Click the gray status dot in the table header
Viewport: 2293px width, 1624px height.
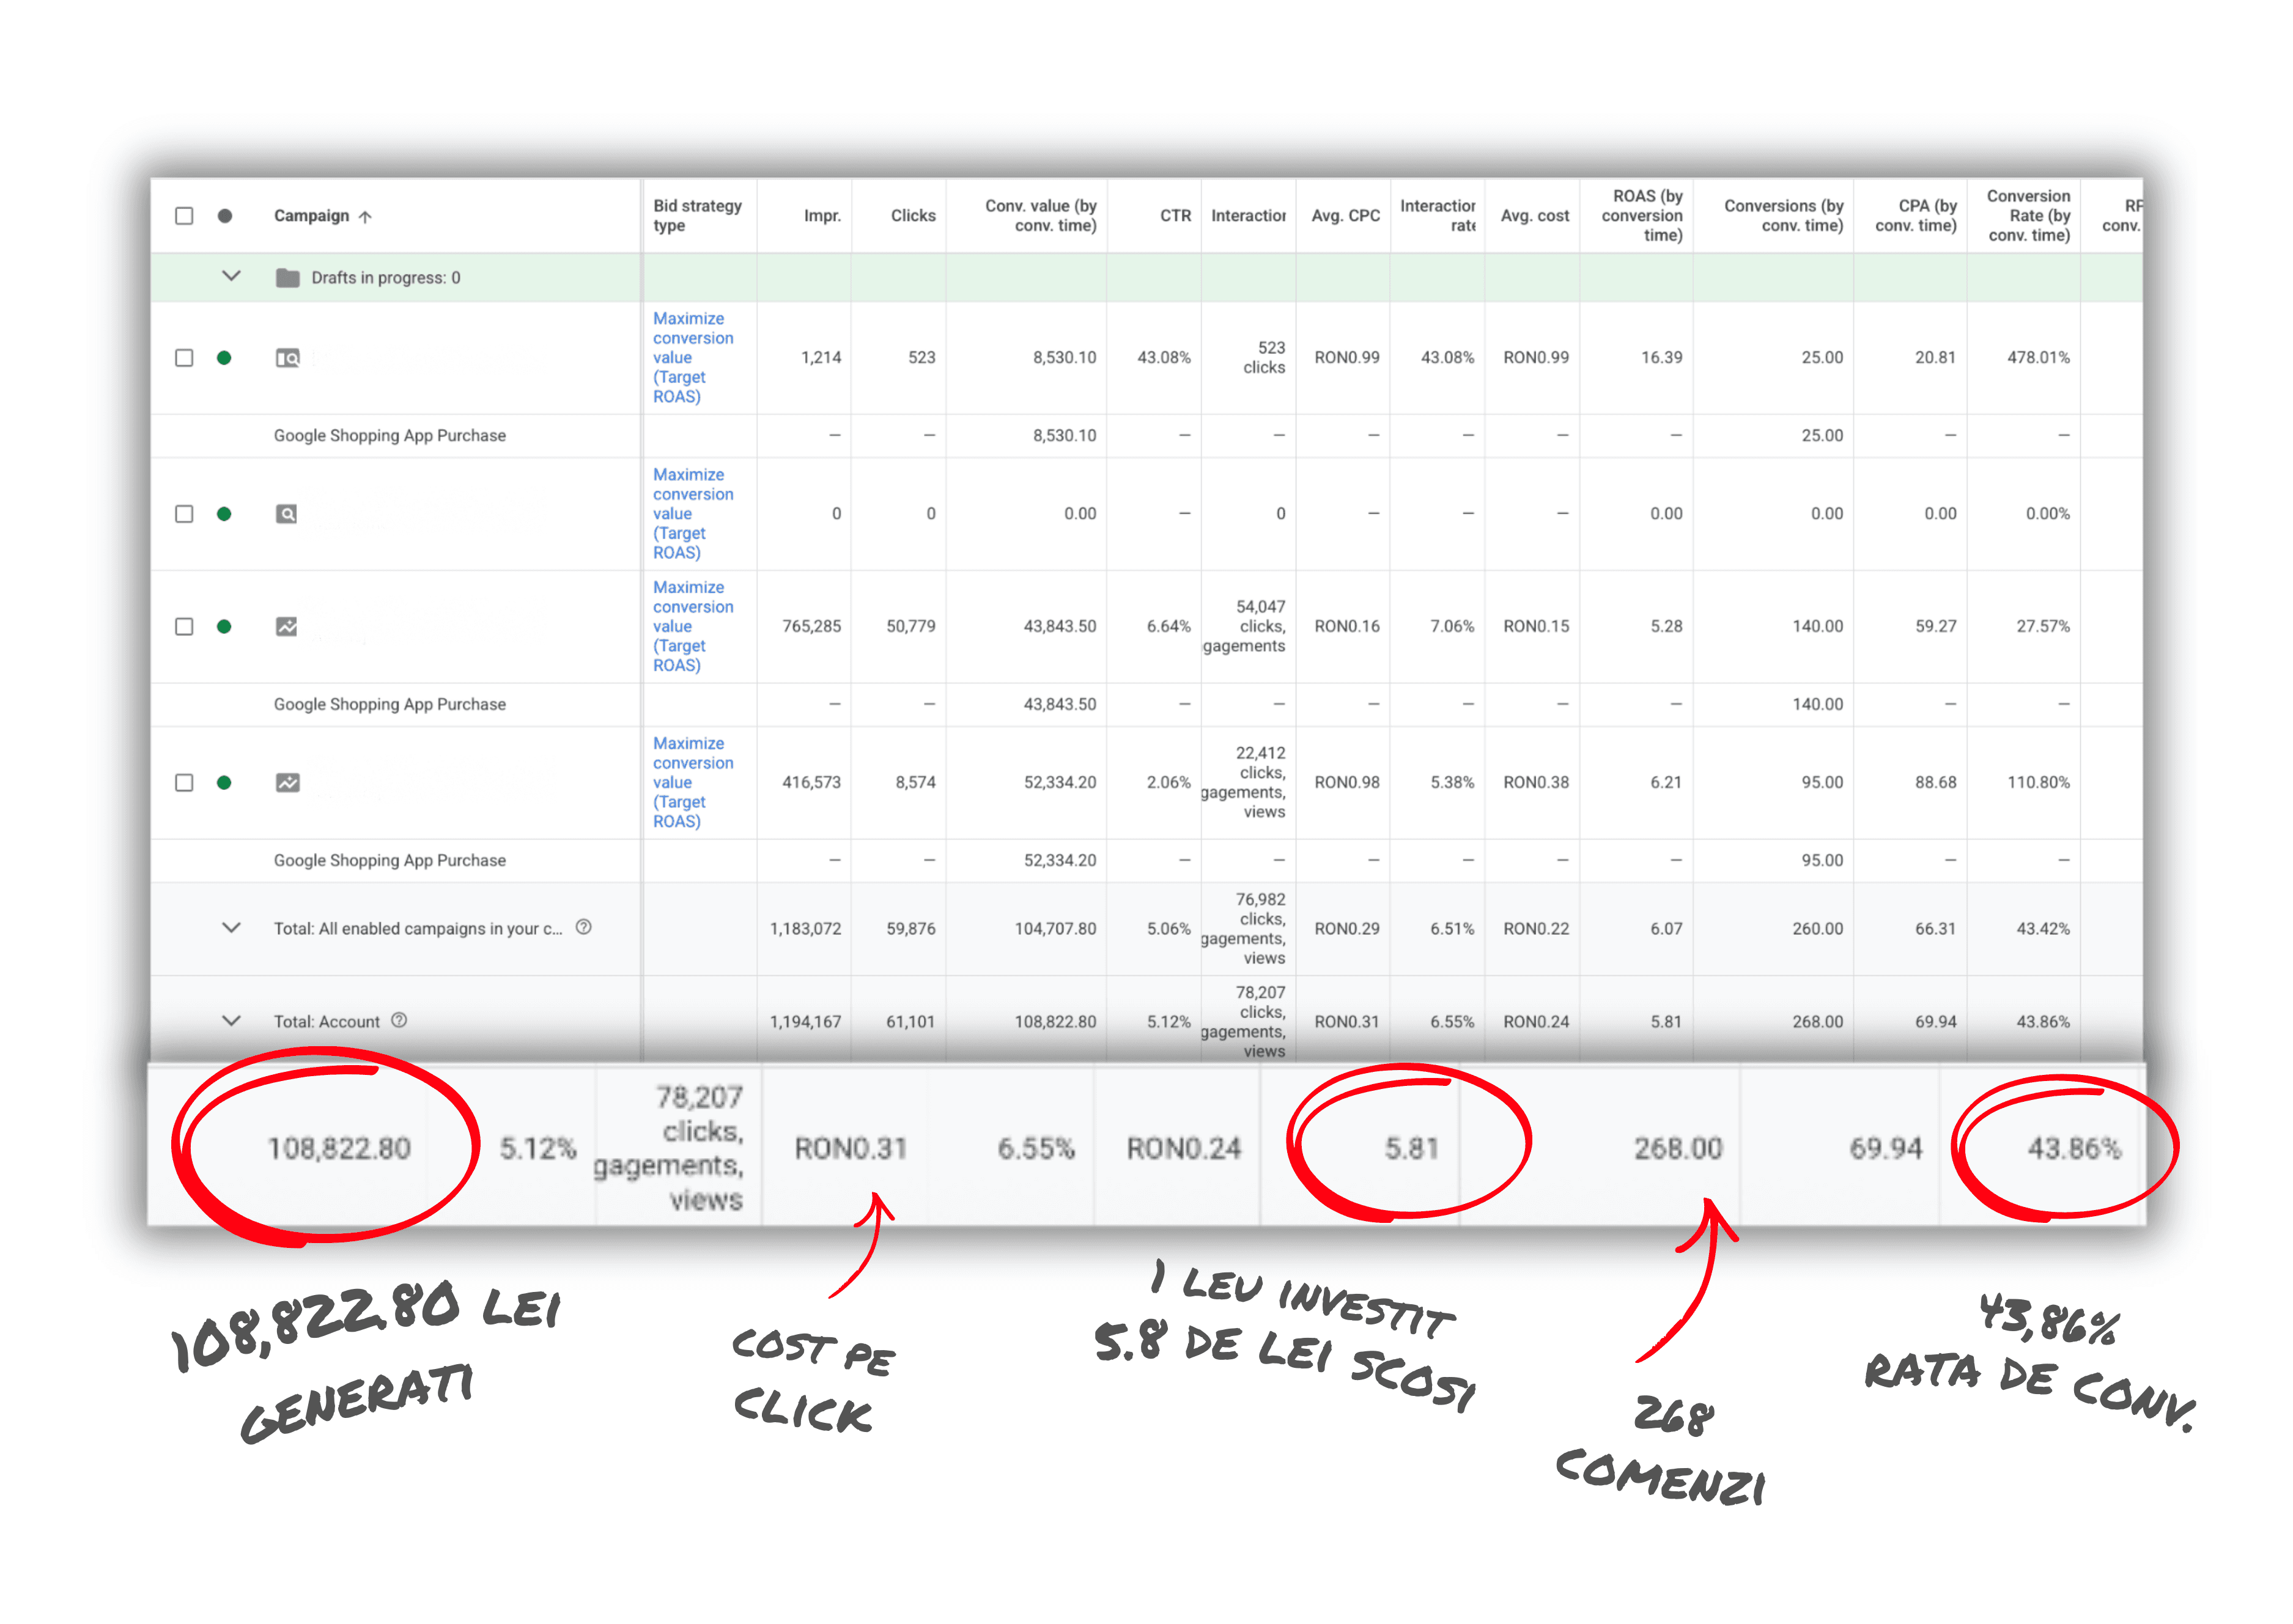pos(225,216)
